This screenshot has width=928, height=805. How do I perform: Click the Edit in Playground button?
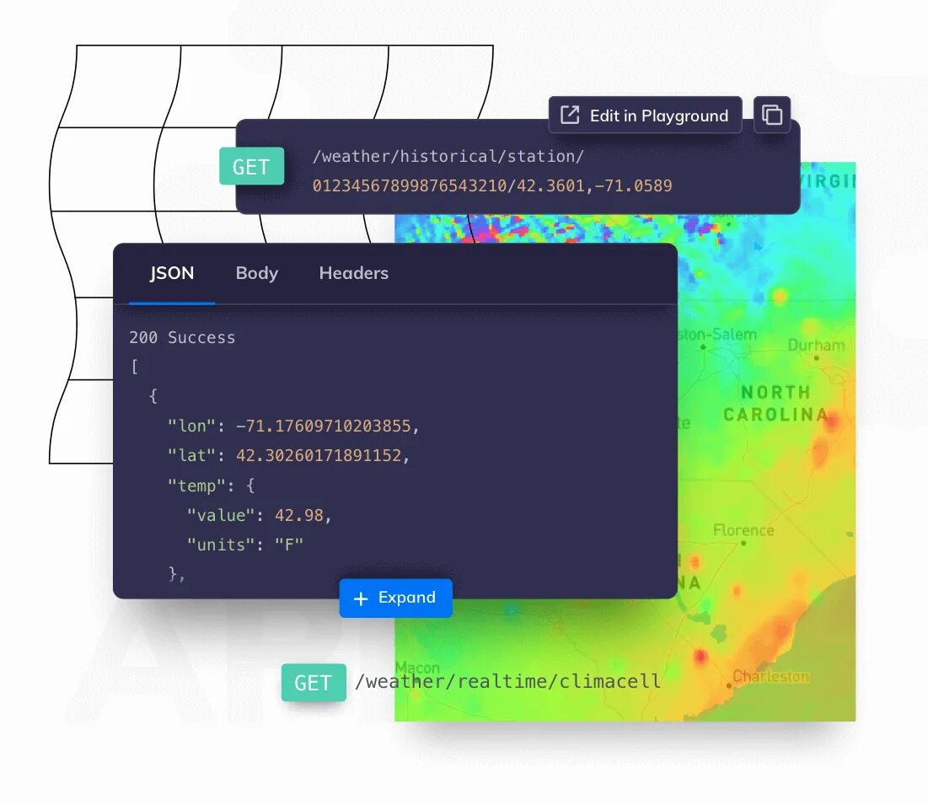(645, 115)
